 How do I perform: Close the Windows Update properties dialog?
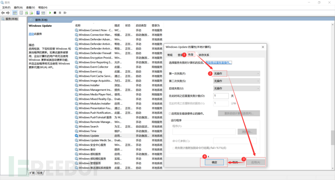pyautogui.click(x=263, y=47)
